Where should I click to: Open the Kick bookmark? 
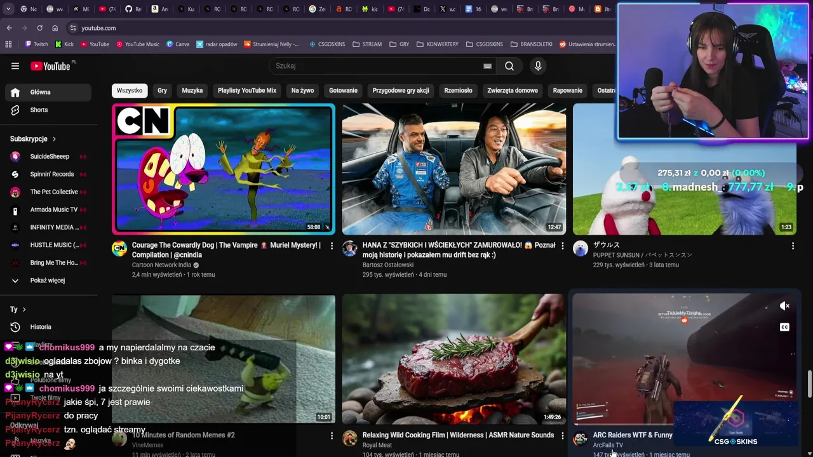65,44
